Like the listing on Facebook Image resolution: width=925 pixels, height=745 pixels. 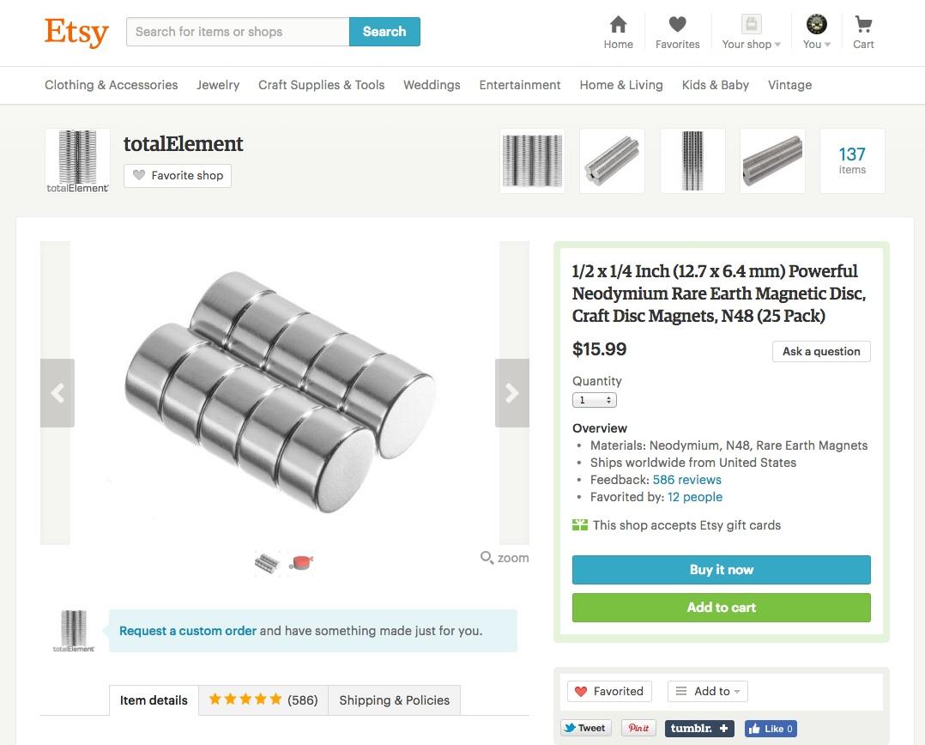click(x=771, y=729)
